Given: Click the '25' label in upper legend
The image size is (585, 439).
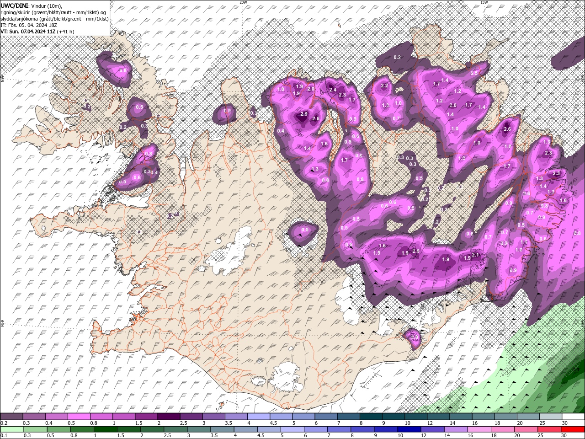Looking at the screenshot, I should pos(542,423).
